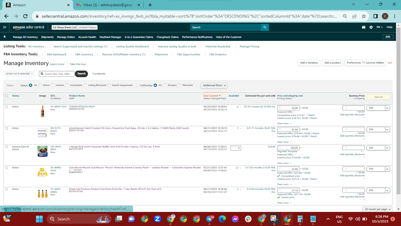Open Messenger from the taskbar
This screenshot has width=401, height=226.
point(235,219)
